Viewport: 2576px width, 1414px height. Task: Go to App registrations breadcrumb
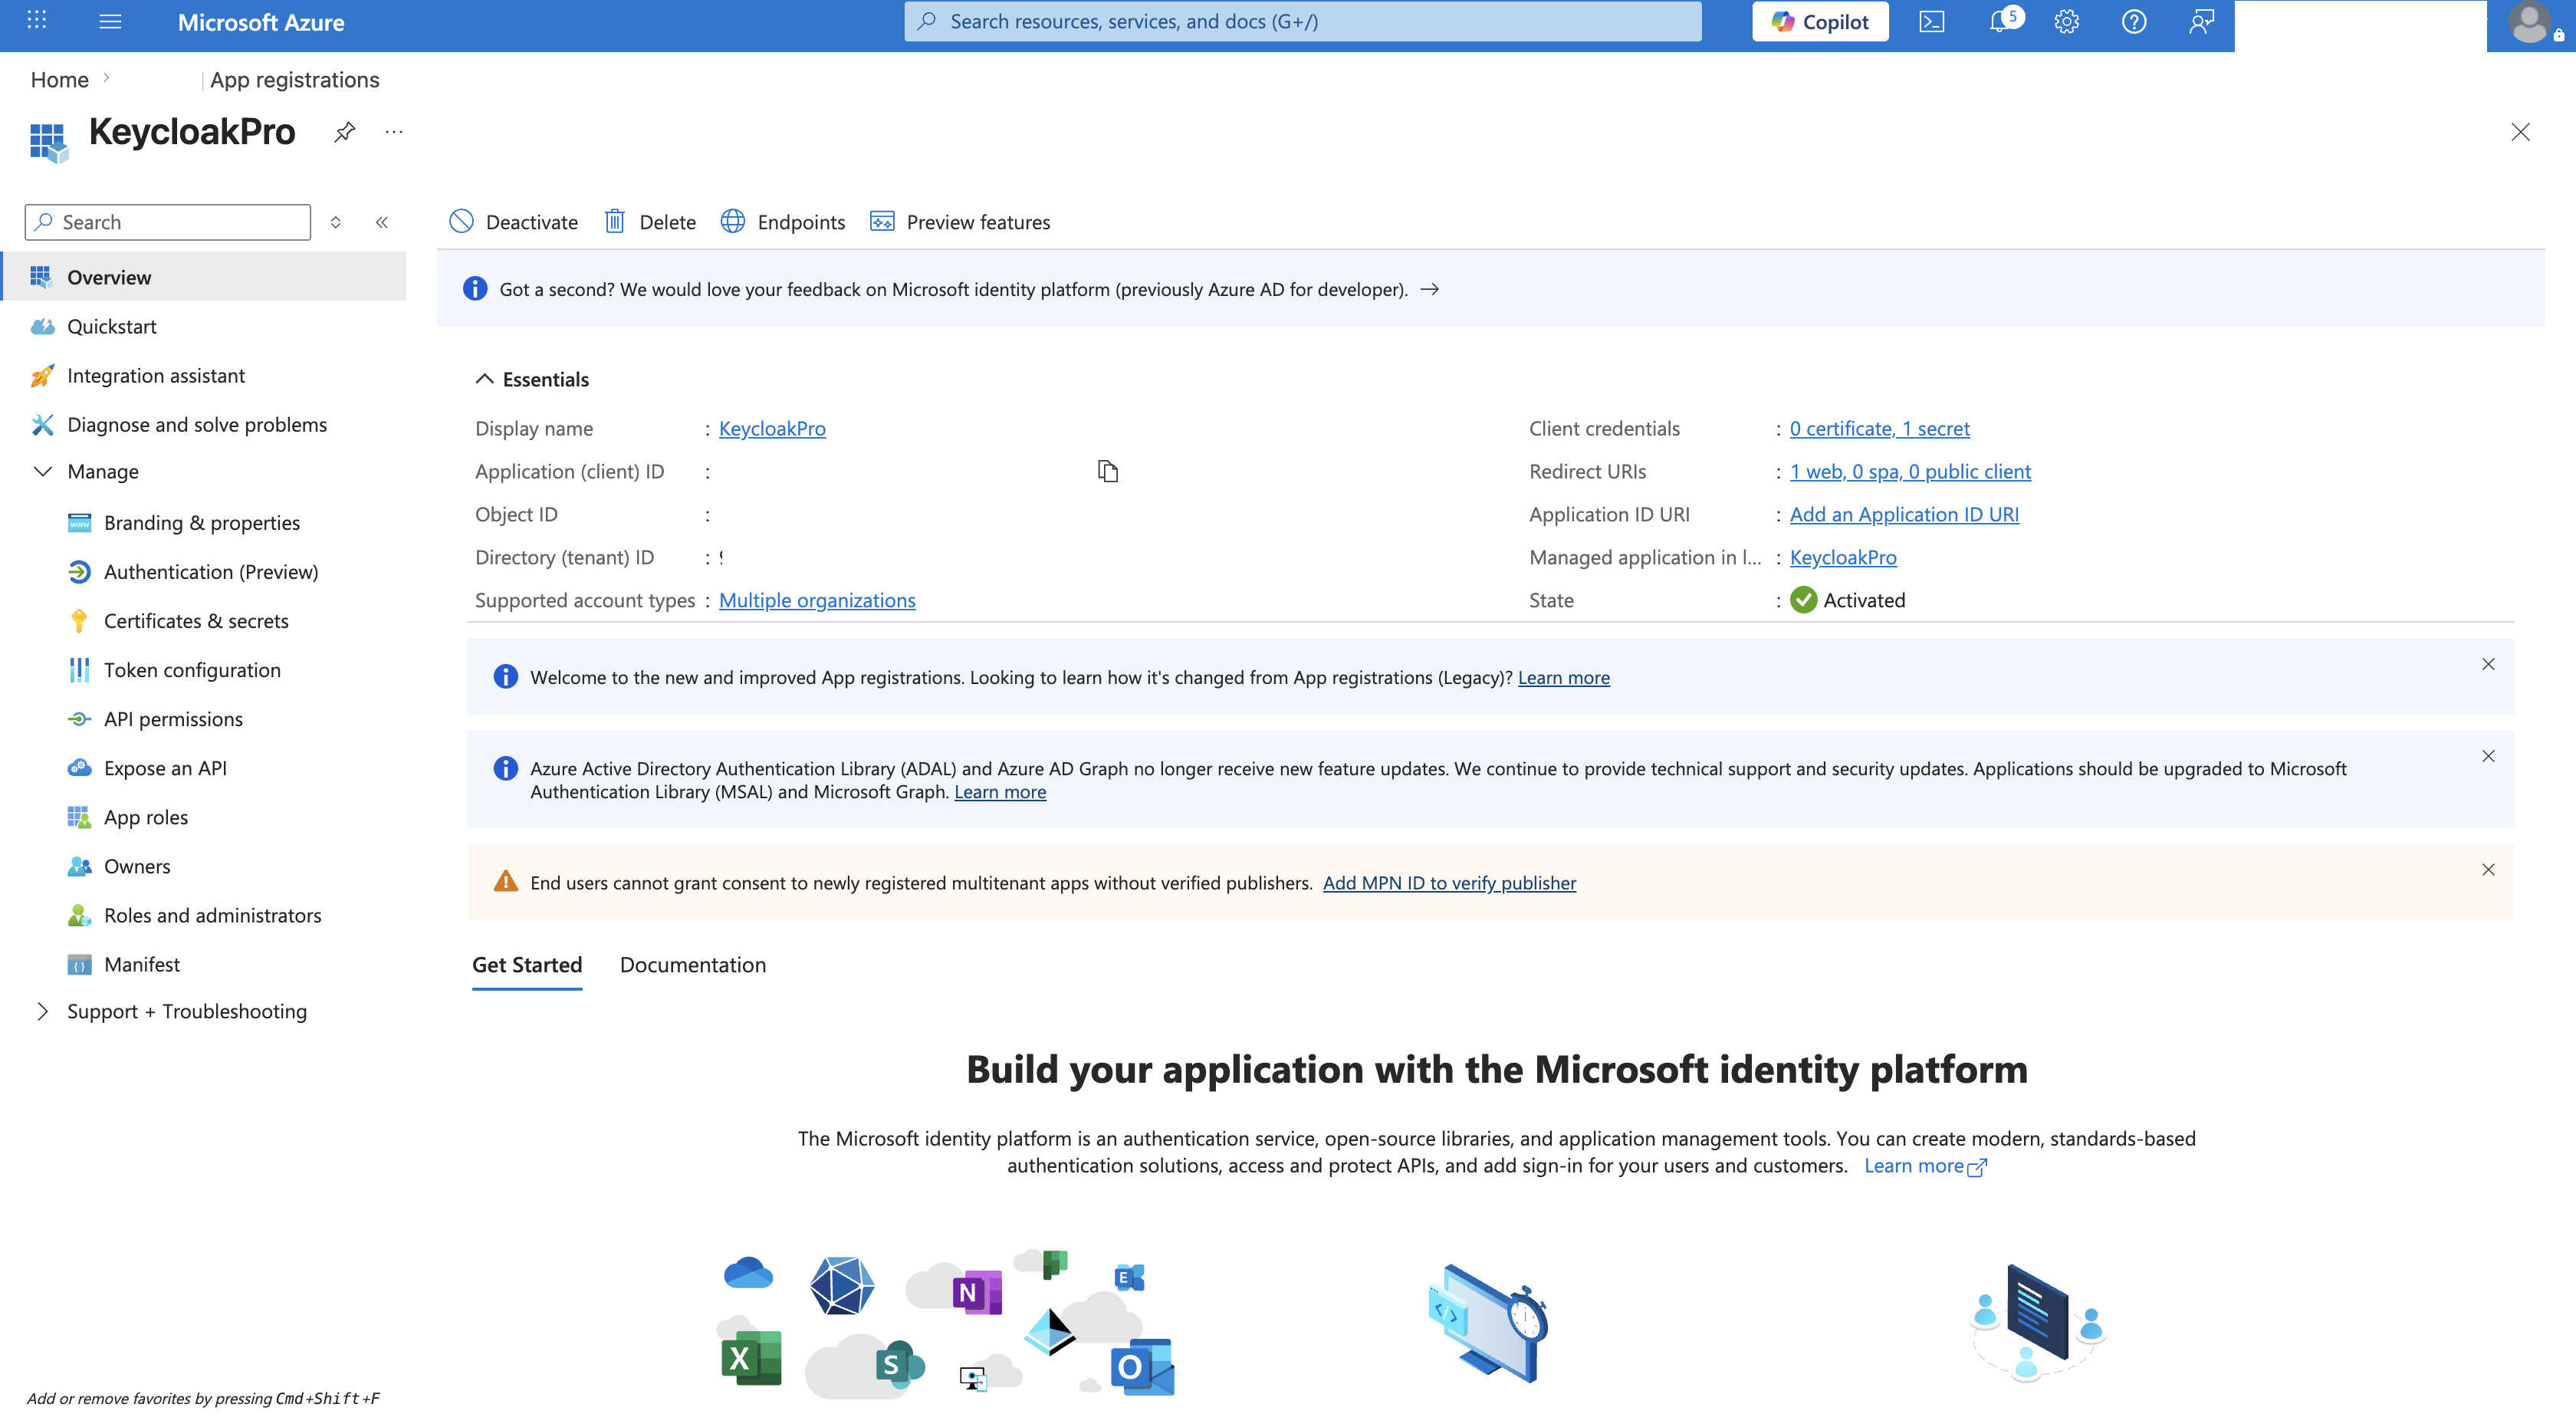pyautogui.click(x=294, y=79)
